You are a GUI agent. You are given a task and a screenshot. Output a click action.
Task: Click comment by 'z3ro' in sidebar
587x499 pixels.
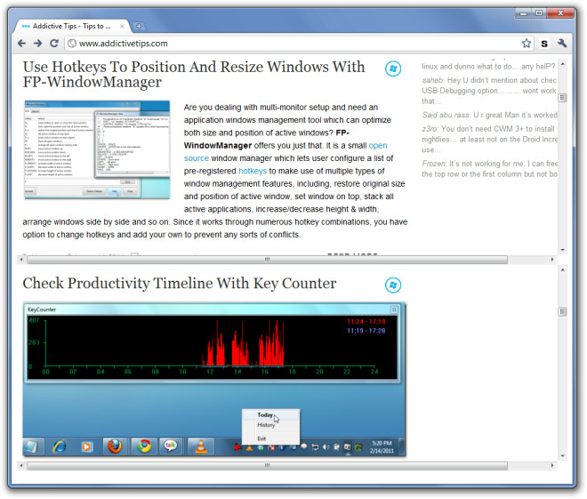tap(490, 140)
